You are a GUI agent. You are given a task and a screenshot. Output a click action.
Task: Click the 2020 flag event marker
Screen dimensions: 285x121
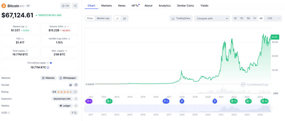tap(215, 101)
